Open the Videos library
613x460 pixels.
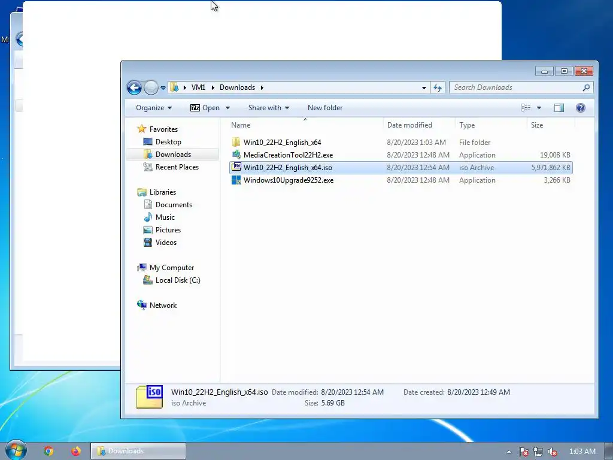click(166, 242)
